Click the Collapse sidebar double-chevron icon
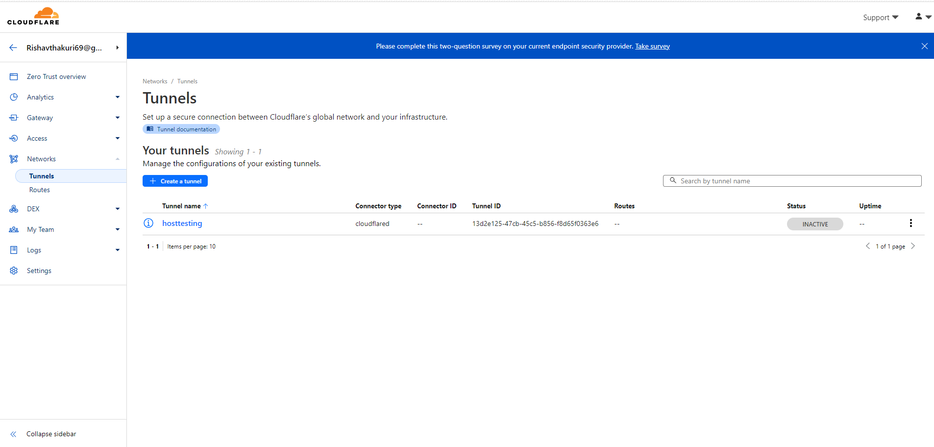 click(13, 434)
